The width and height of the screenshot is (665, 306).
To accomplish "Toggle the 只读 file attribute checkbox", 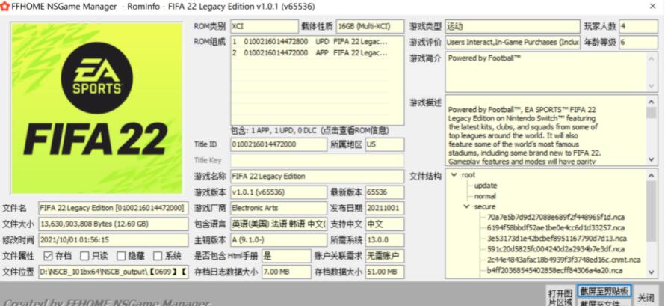I will (x=84, y=256).
